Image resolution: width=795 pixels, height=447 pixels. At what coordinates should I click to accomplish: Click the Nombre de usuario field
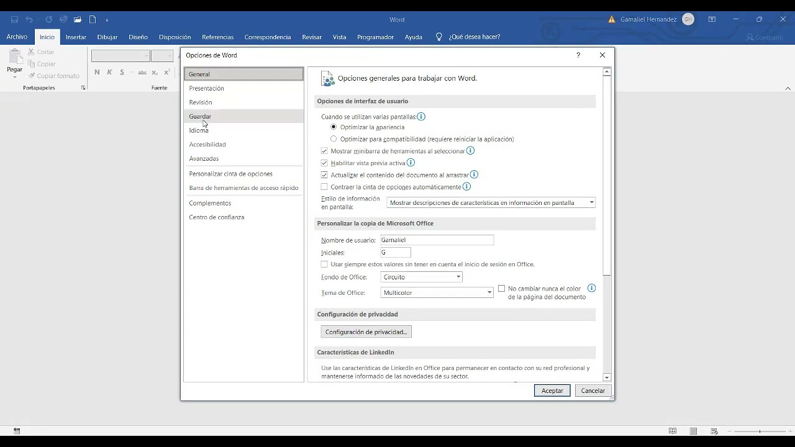click(437, 240)
